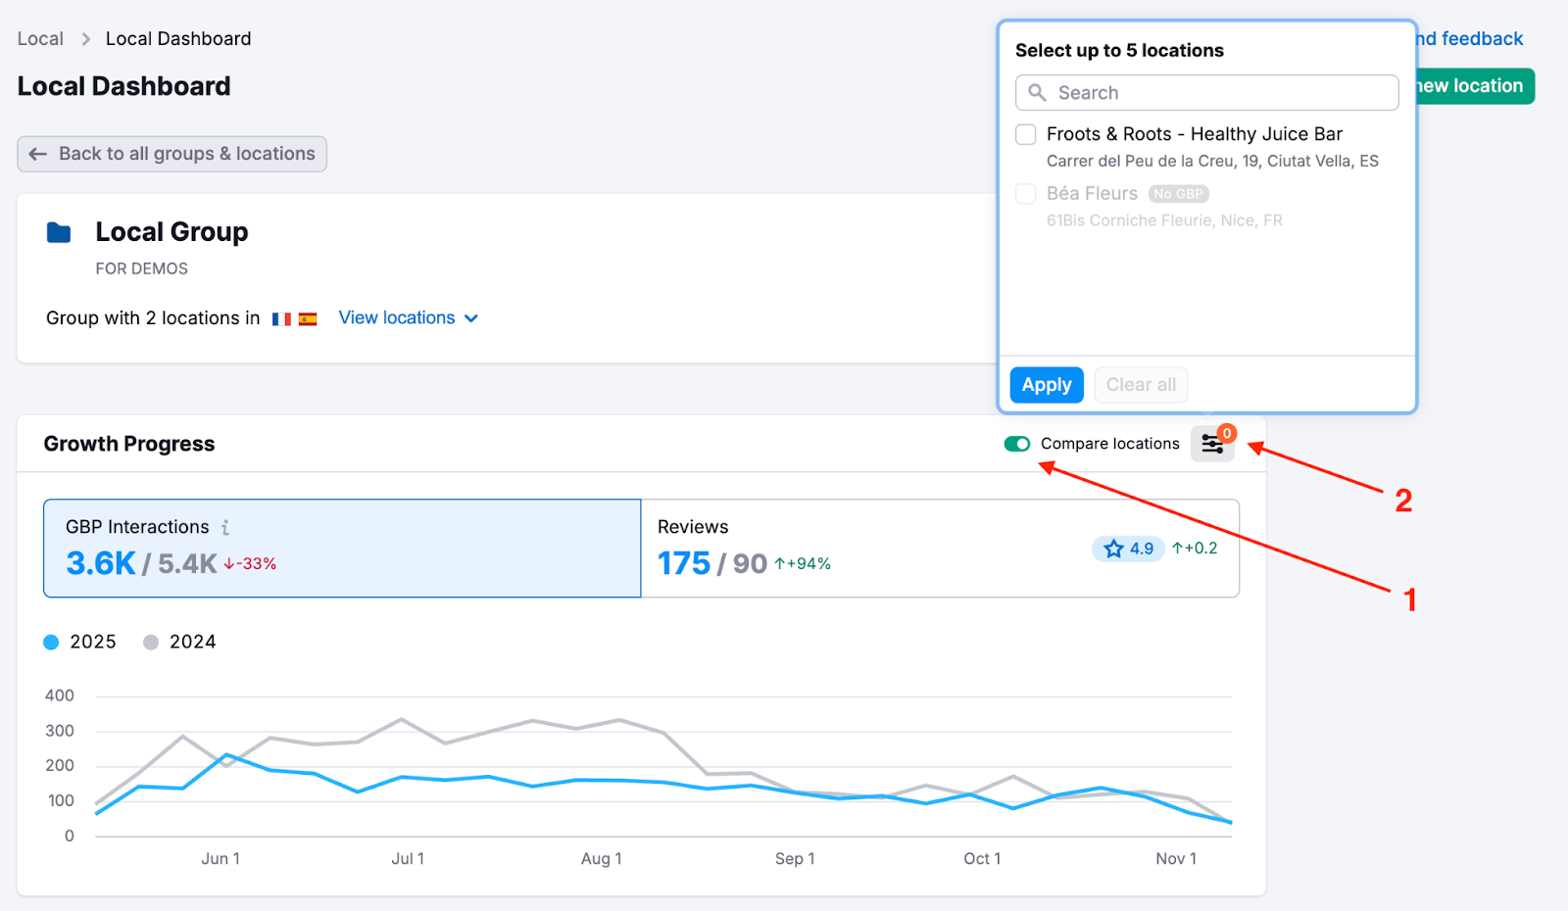Open the location comparison filter icon with badge
The height and width of the screenshot is (911, 1568).
pyautogui.click(x=1212, y=443)
